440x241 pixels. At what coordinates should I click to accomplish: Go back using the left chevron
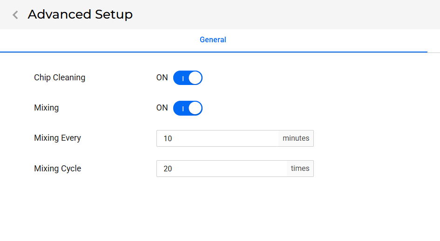15,15
